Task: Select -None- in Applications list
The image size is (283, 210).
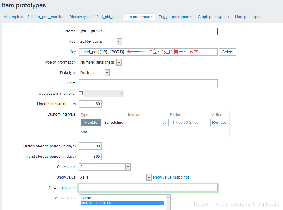Action: pyautogui.click(x=122, y=198)
